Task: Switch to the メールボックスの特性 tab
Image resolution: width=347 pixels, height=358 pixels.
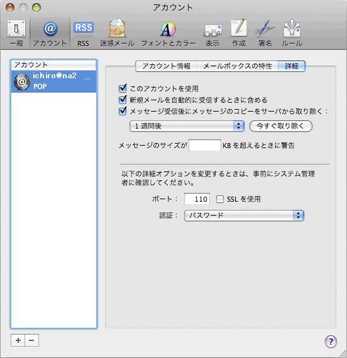Action: point(237,66)
